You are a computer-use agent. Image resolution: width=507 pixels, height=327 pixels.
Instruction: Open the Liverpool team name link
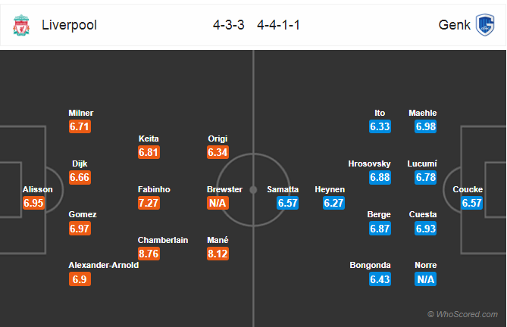(69, 25)
